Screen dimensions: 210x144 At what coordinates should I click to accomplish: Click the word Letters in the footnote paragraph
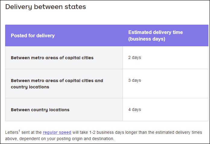12,132
